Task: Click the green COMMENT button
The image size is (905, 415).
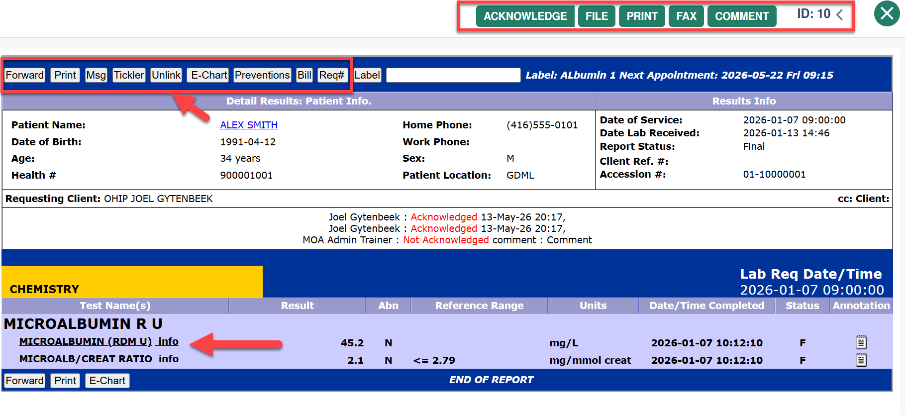Action: 742,16
